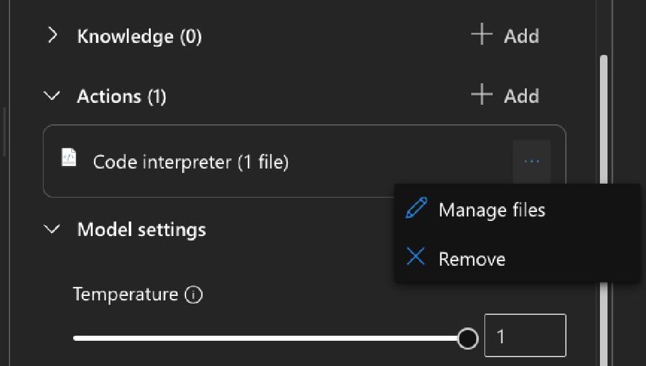Select Manage files from the context menu

click(492, 210)
